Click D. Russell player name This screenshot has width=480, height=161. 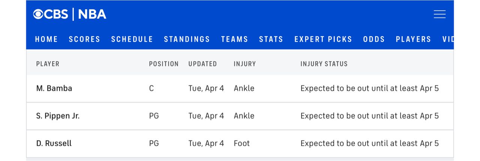54,143
